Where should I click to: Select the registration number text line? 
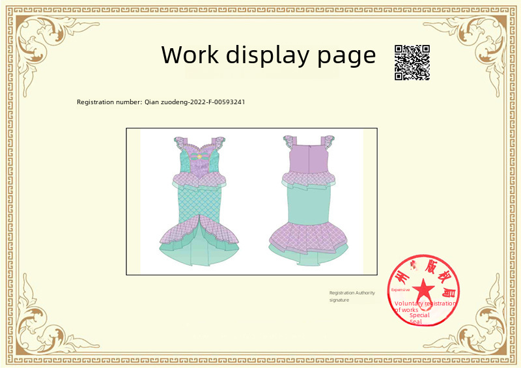pyautogui.click(x=161, y=102)
